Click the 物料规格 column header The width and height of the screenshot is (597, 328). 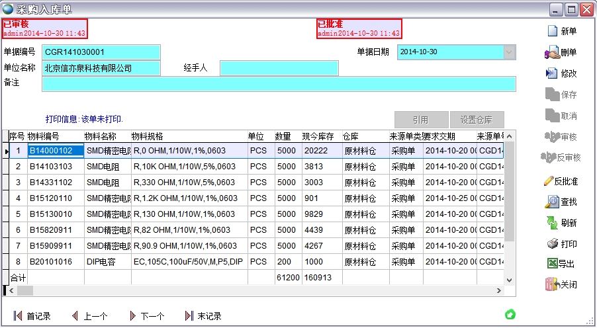pyautogui.click(x=189, y=136)
